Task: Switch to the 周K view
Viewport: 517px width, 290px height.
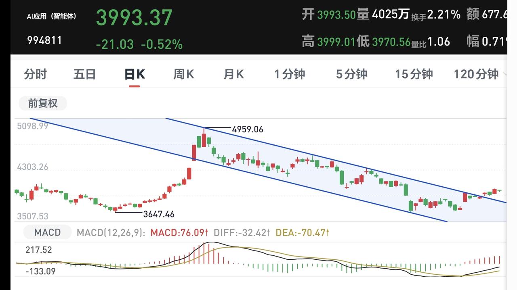Action: (x=184, y=74)
